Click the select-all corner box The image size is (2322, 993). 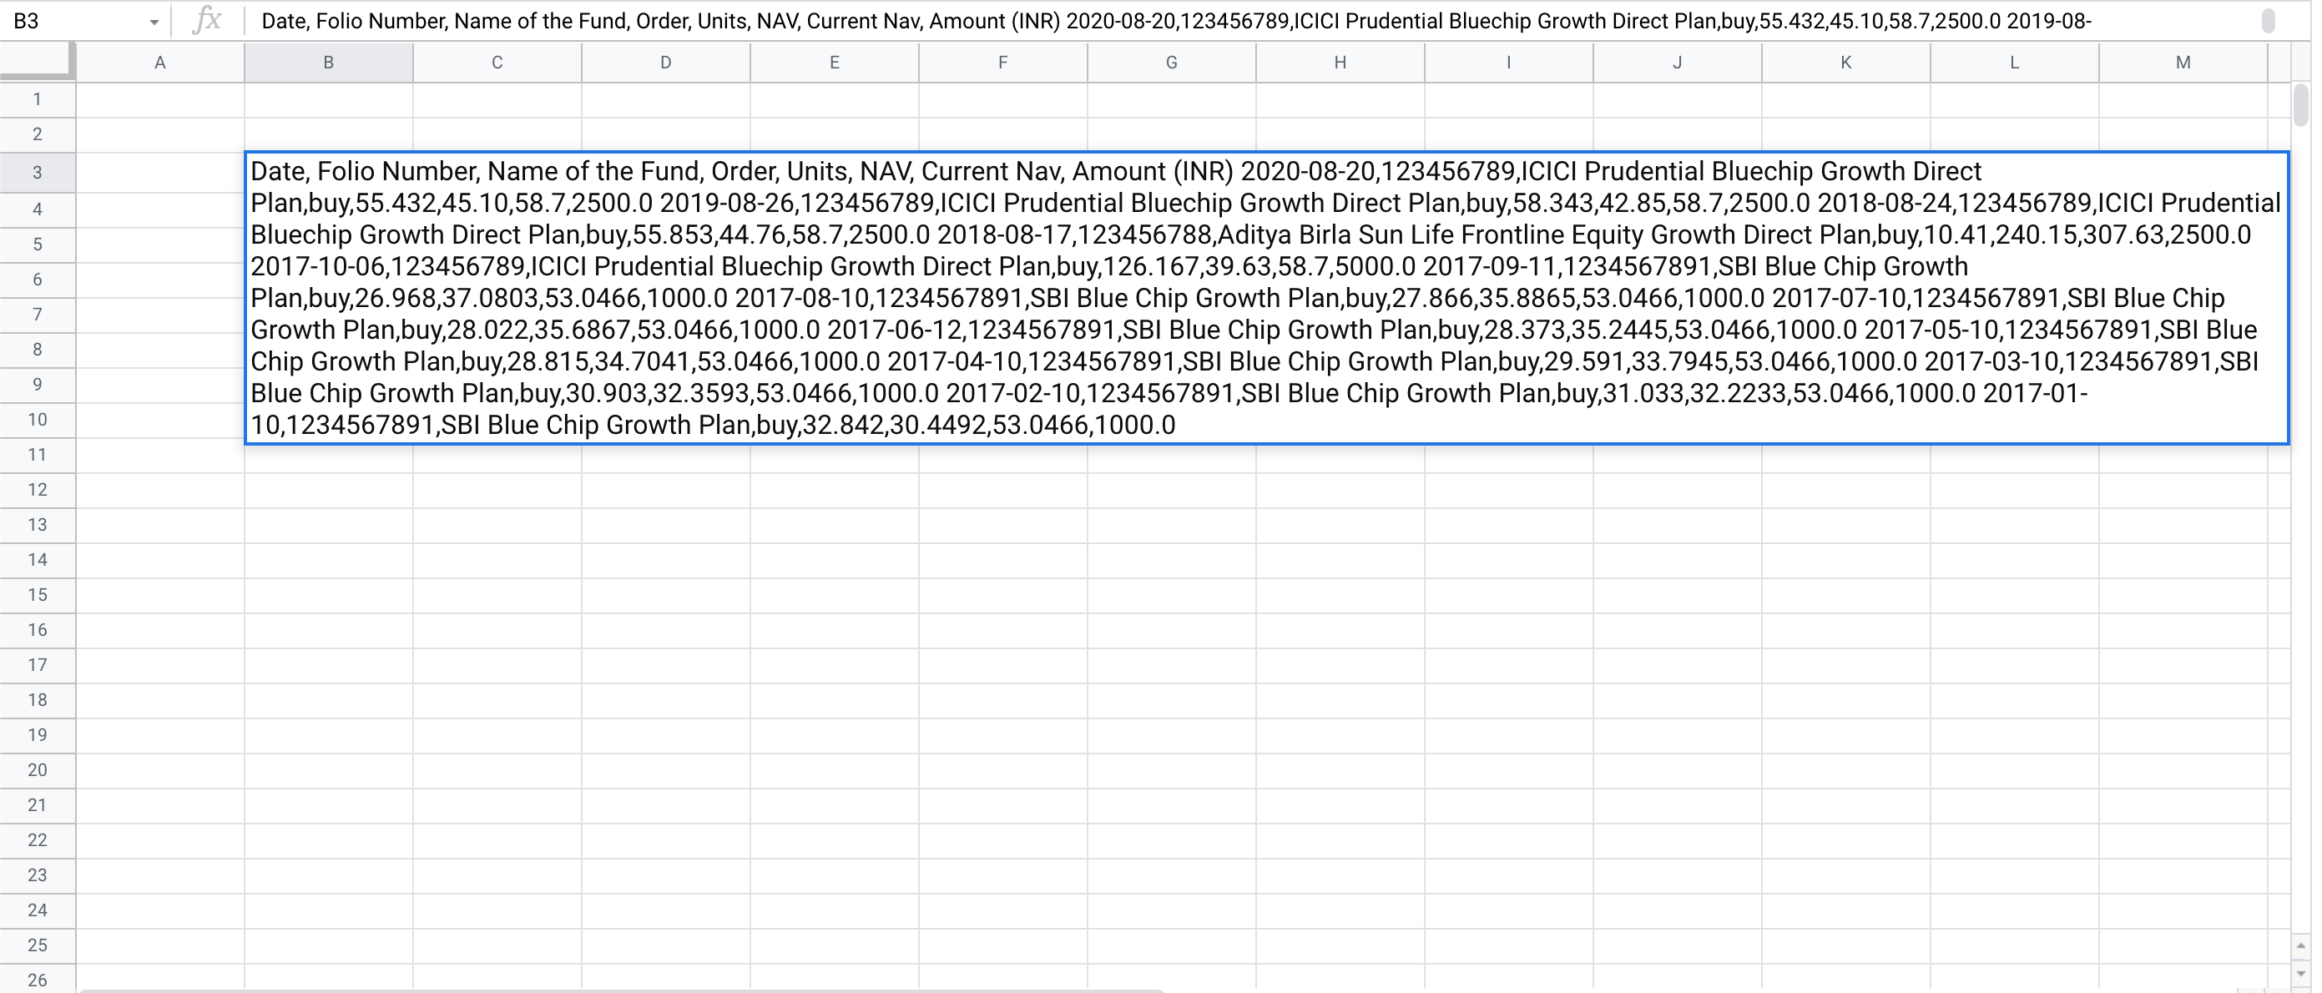[x=37, y=61]
